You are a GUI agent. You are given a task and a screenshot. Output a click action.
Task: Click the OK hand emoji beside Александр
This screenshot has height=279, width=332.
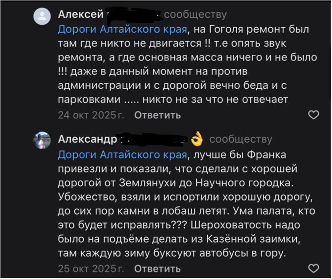[197, 140]
